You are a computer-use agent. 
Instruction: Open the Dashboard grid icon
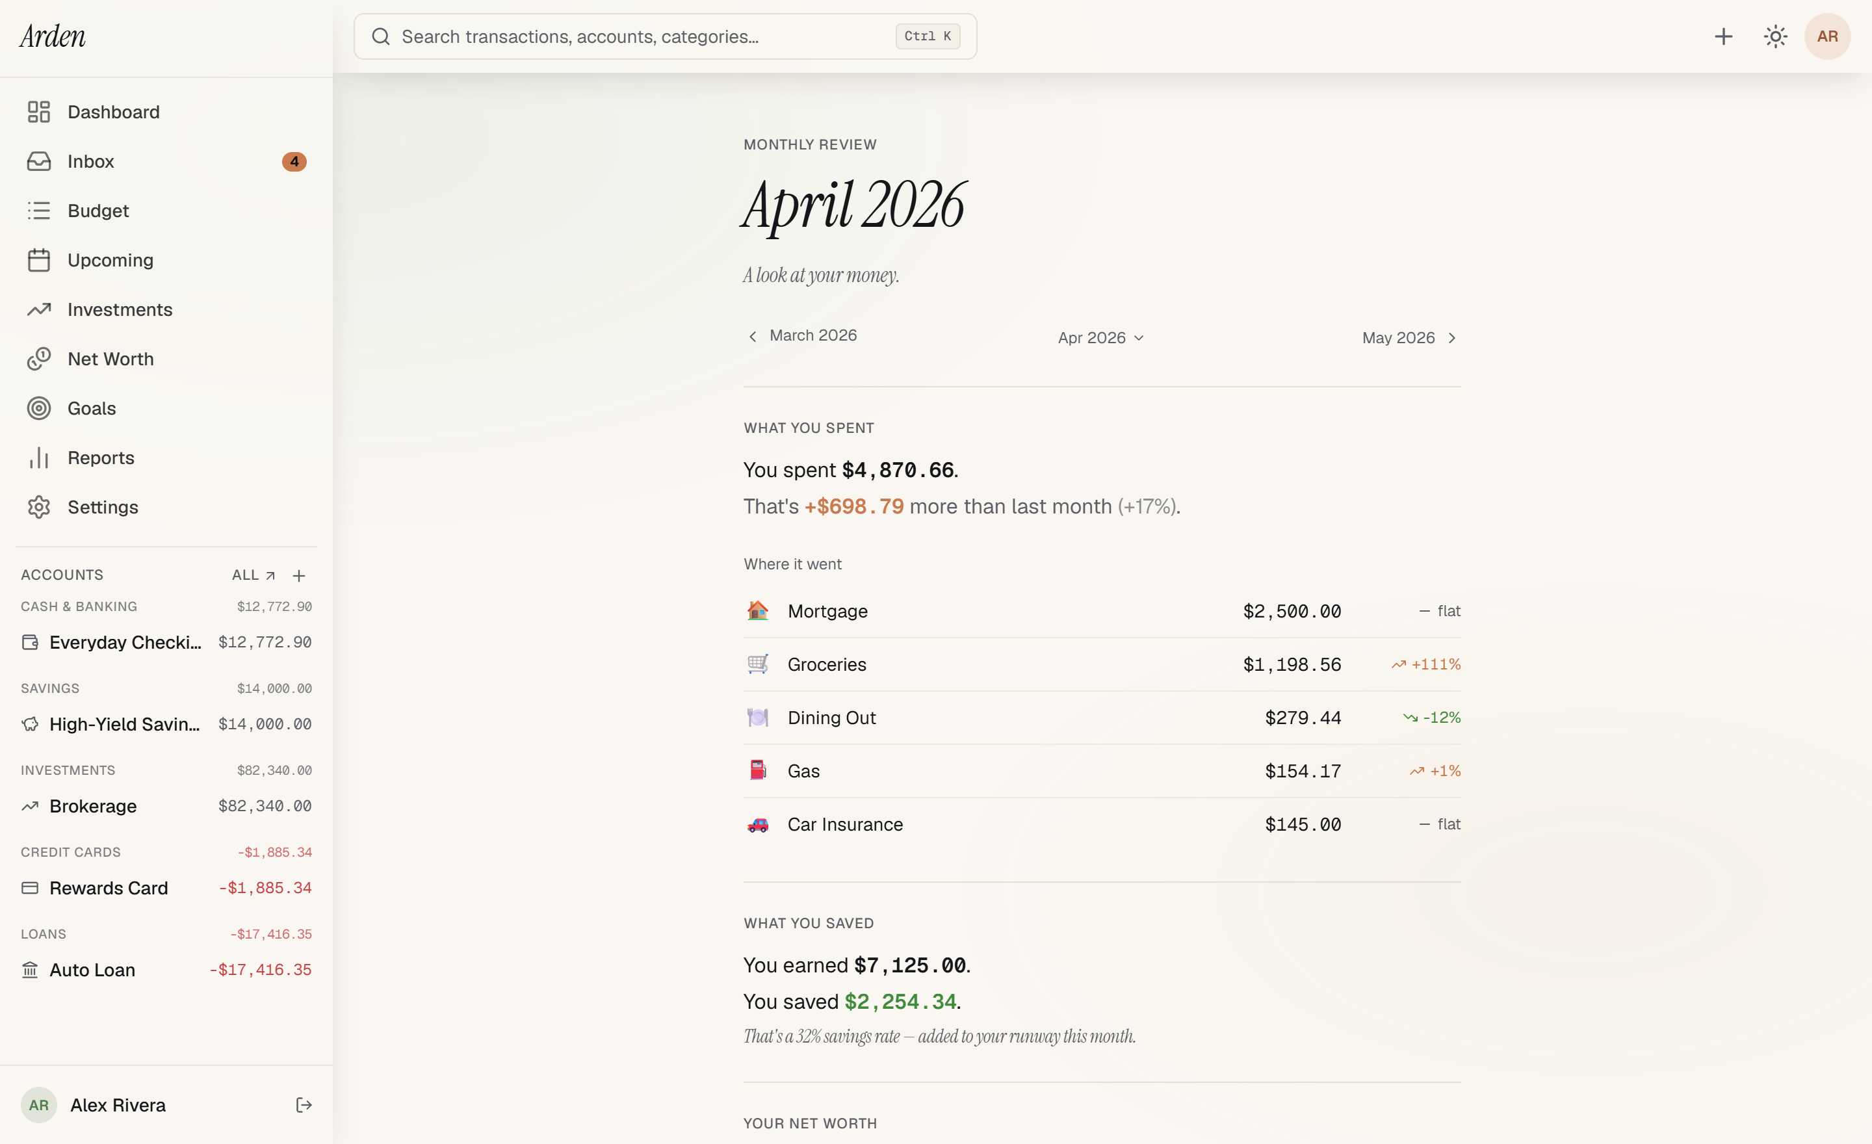(x=39, y=112)
